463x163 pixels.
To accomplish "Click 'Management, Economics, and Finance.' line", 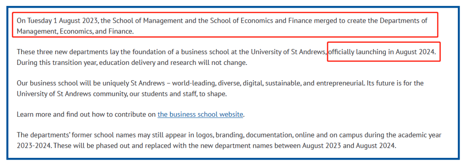I will (x=75, y=32).
